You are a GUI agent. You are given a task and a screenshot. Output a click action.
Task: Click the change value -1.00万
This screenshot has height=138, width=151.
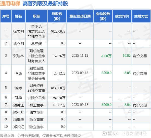click(x=106, y=56)
